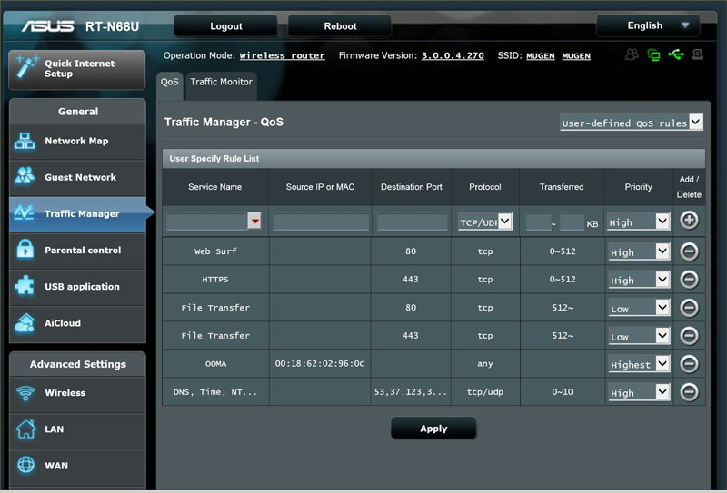Focus the Destination Port input field
The image size is (727, 493).
pos(412,221)
